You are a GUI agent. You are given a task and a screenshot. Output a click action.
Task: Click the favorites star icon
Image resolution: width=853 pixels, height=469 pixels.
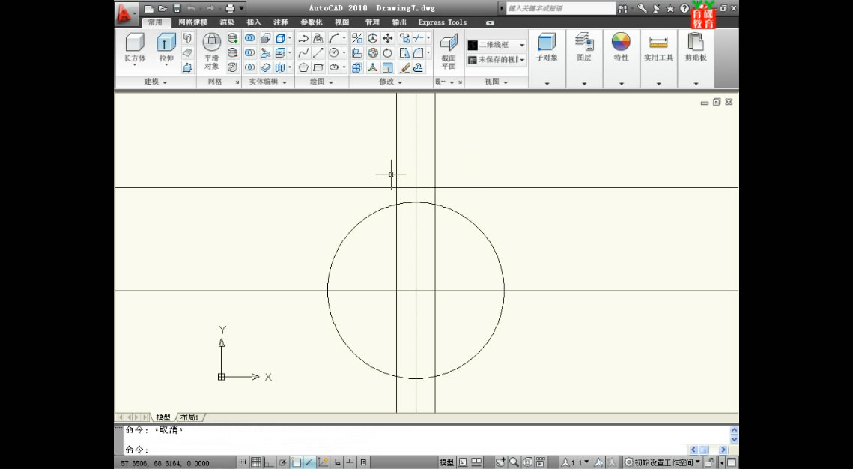tap(670, 9)
